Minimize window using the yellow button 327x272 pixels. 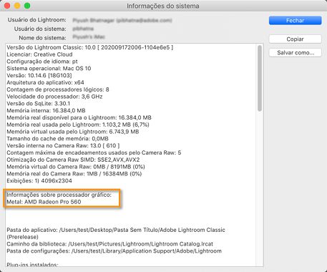pos(17,6)
